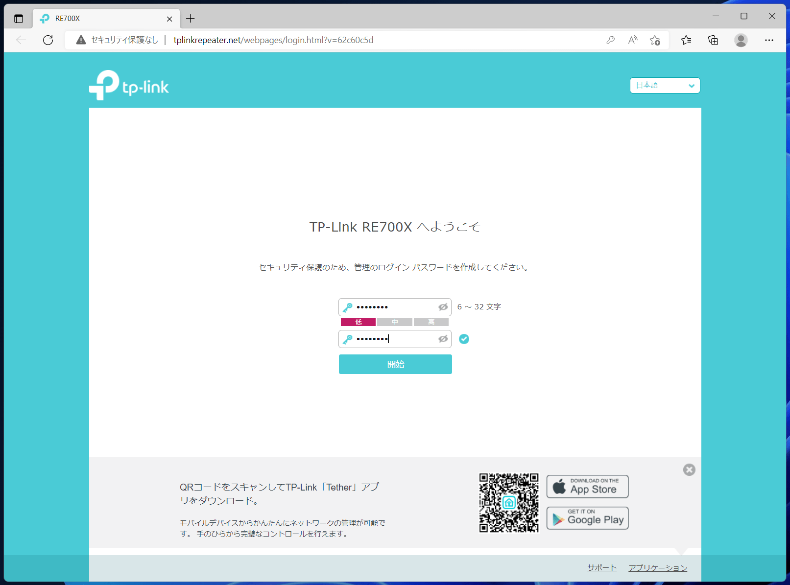The height and width of the screenshot is (585, 790).
Task: Open the サポート link
Action: (x=602, y=568)
